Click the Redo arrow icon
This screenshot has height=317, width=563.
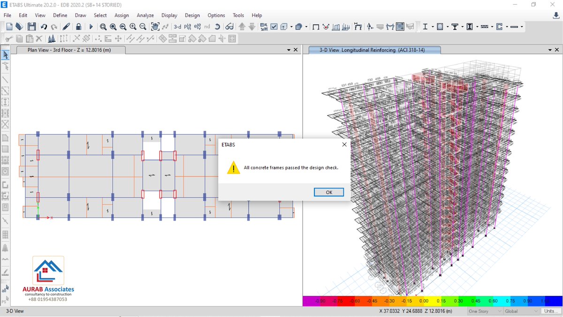click(x=54, y=27)
